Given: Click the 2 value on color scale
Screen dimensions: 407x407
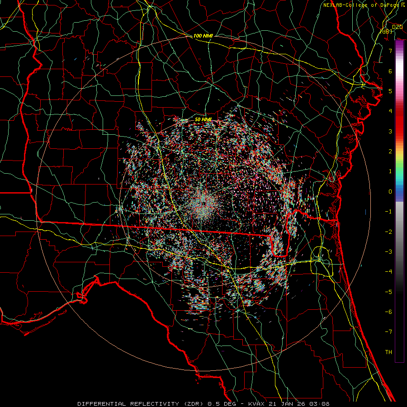Looking at the screenshot, I should 390,151.
